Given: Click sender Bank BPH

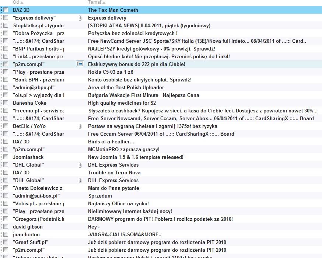Looking at the screenshot, I should [38, 80].
